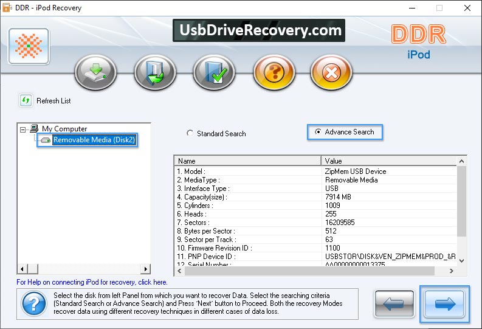Click the tree panel scroll right arrow
Screen dimensions: 482x329
pos(145,269)
